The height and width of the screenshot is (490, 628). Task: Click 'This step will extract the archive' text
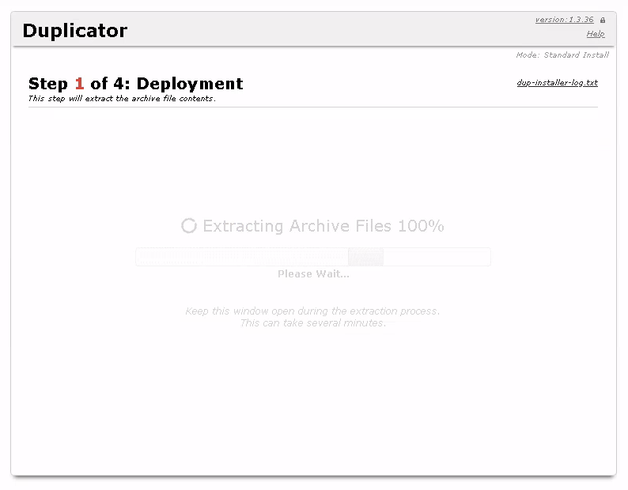click(x=122, y=99)
